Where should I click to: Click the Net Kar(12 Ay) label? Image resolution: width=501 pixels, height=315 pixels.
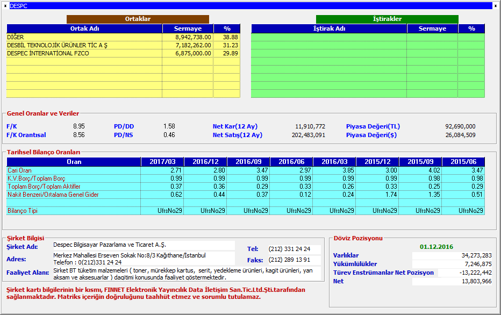pos(235,126)
